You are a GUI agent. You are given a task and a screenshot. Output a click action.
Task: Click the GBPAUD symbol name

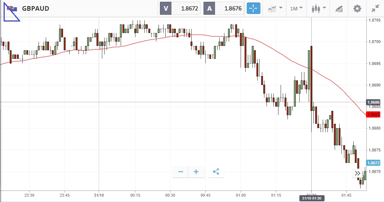(x=36, y=9)
